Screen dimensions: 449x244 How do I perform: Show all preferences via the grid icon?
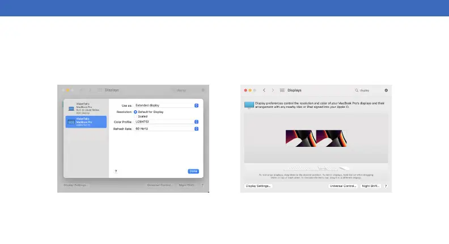pos(282,90)
